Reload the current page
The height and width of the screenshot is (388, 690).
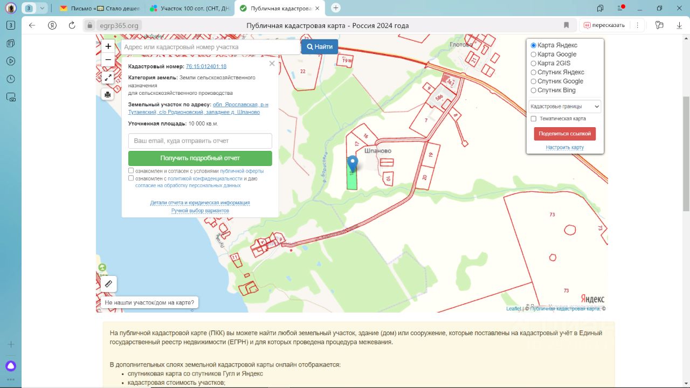(72, 25)
